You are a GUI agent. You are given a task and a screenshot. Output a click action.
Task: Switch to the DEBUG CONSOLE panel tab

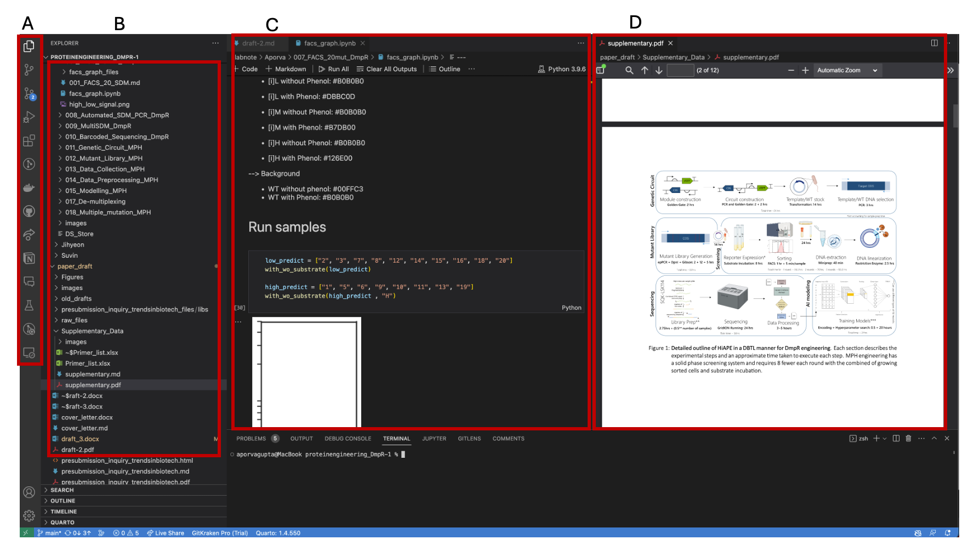tap(348, 439)
